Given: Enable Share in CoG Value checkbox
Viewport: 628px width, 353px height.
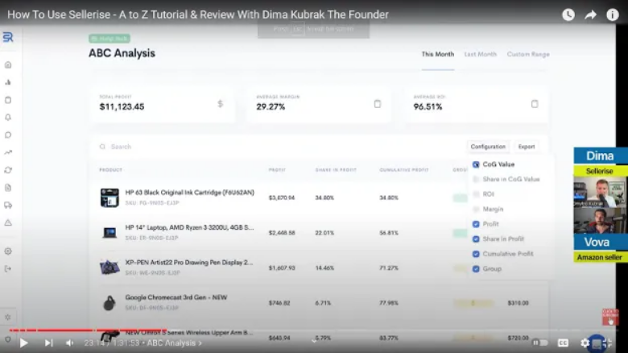Looking at the screenshot, I should [x=476, y=179].
